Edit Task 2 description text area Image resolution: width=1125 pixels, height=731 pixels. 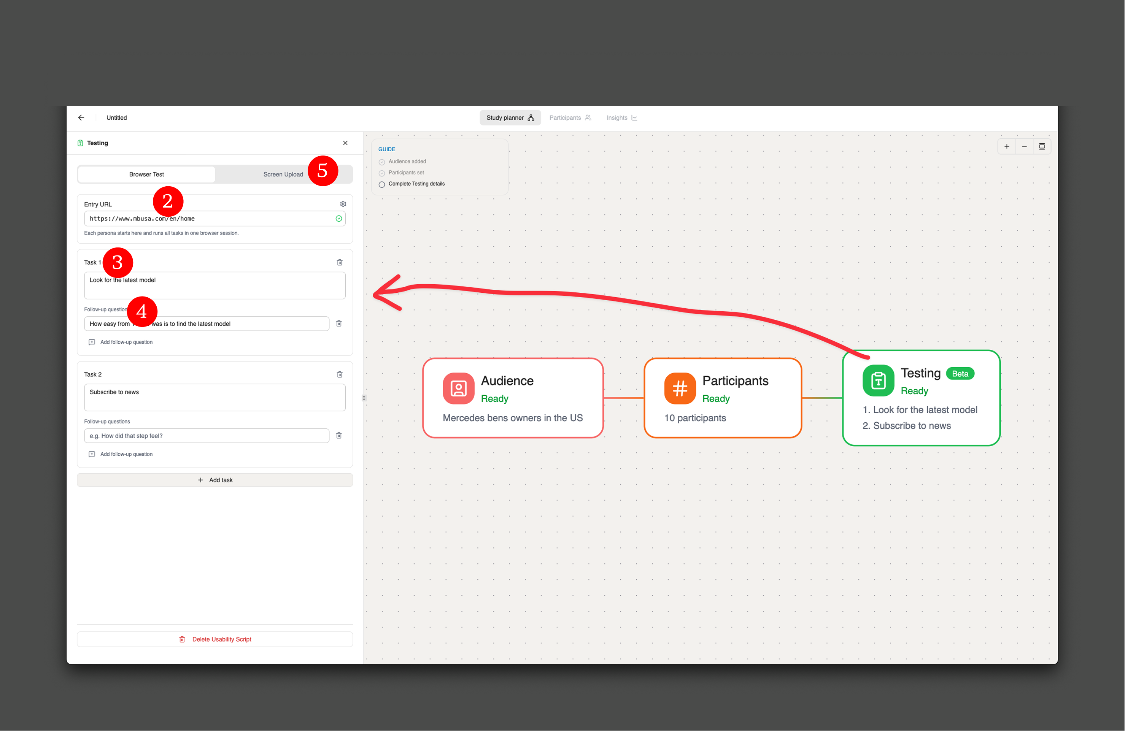[215, 397]
